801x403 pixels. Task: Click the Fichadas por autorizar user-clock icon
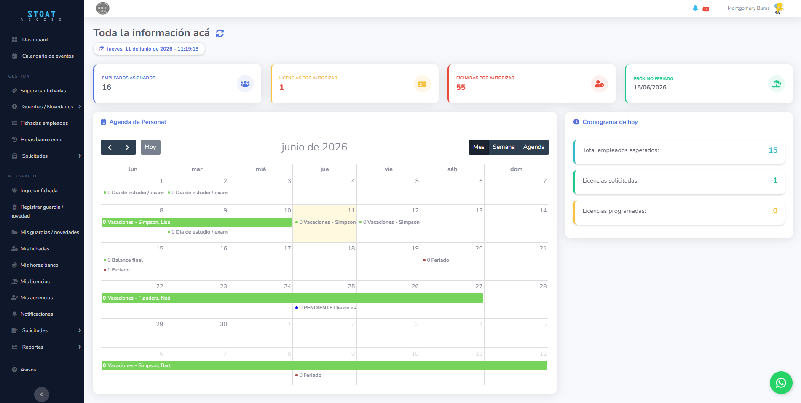[x=599, y=84]
